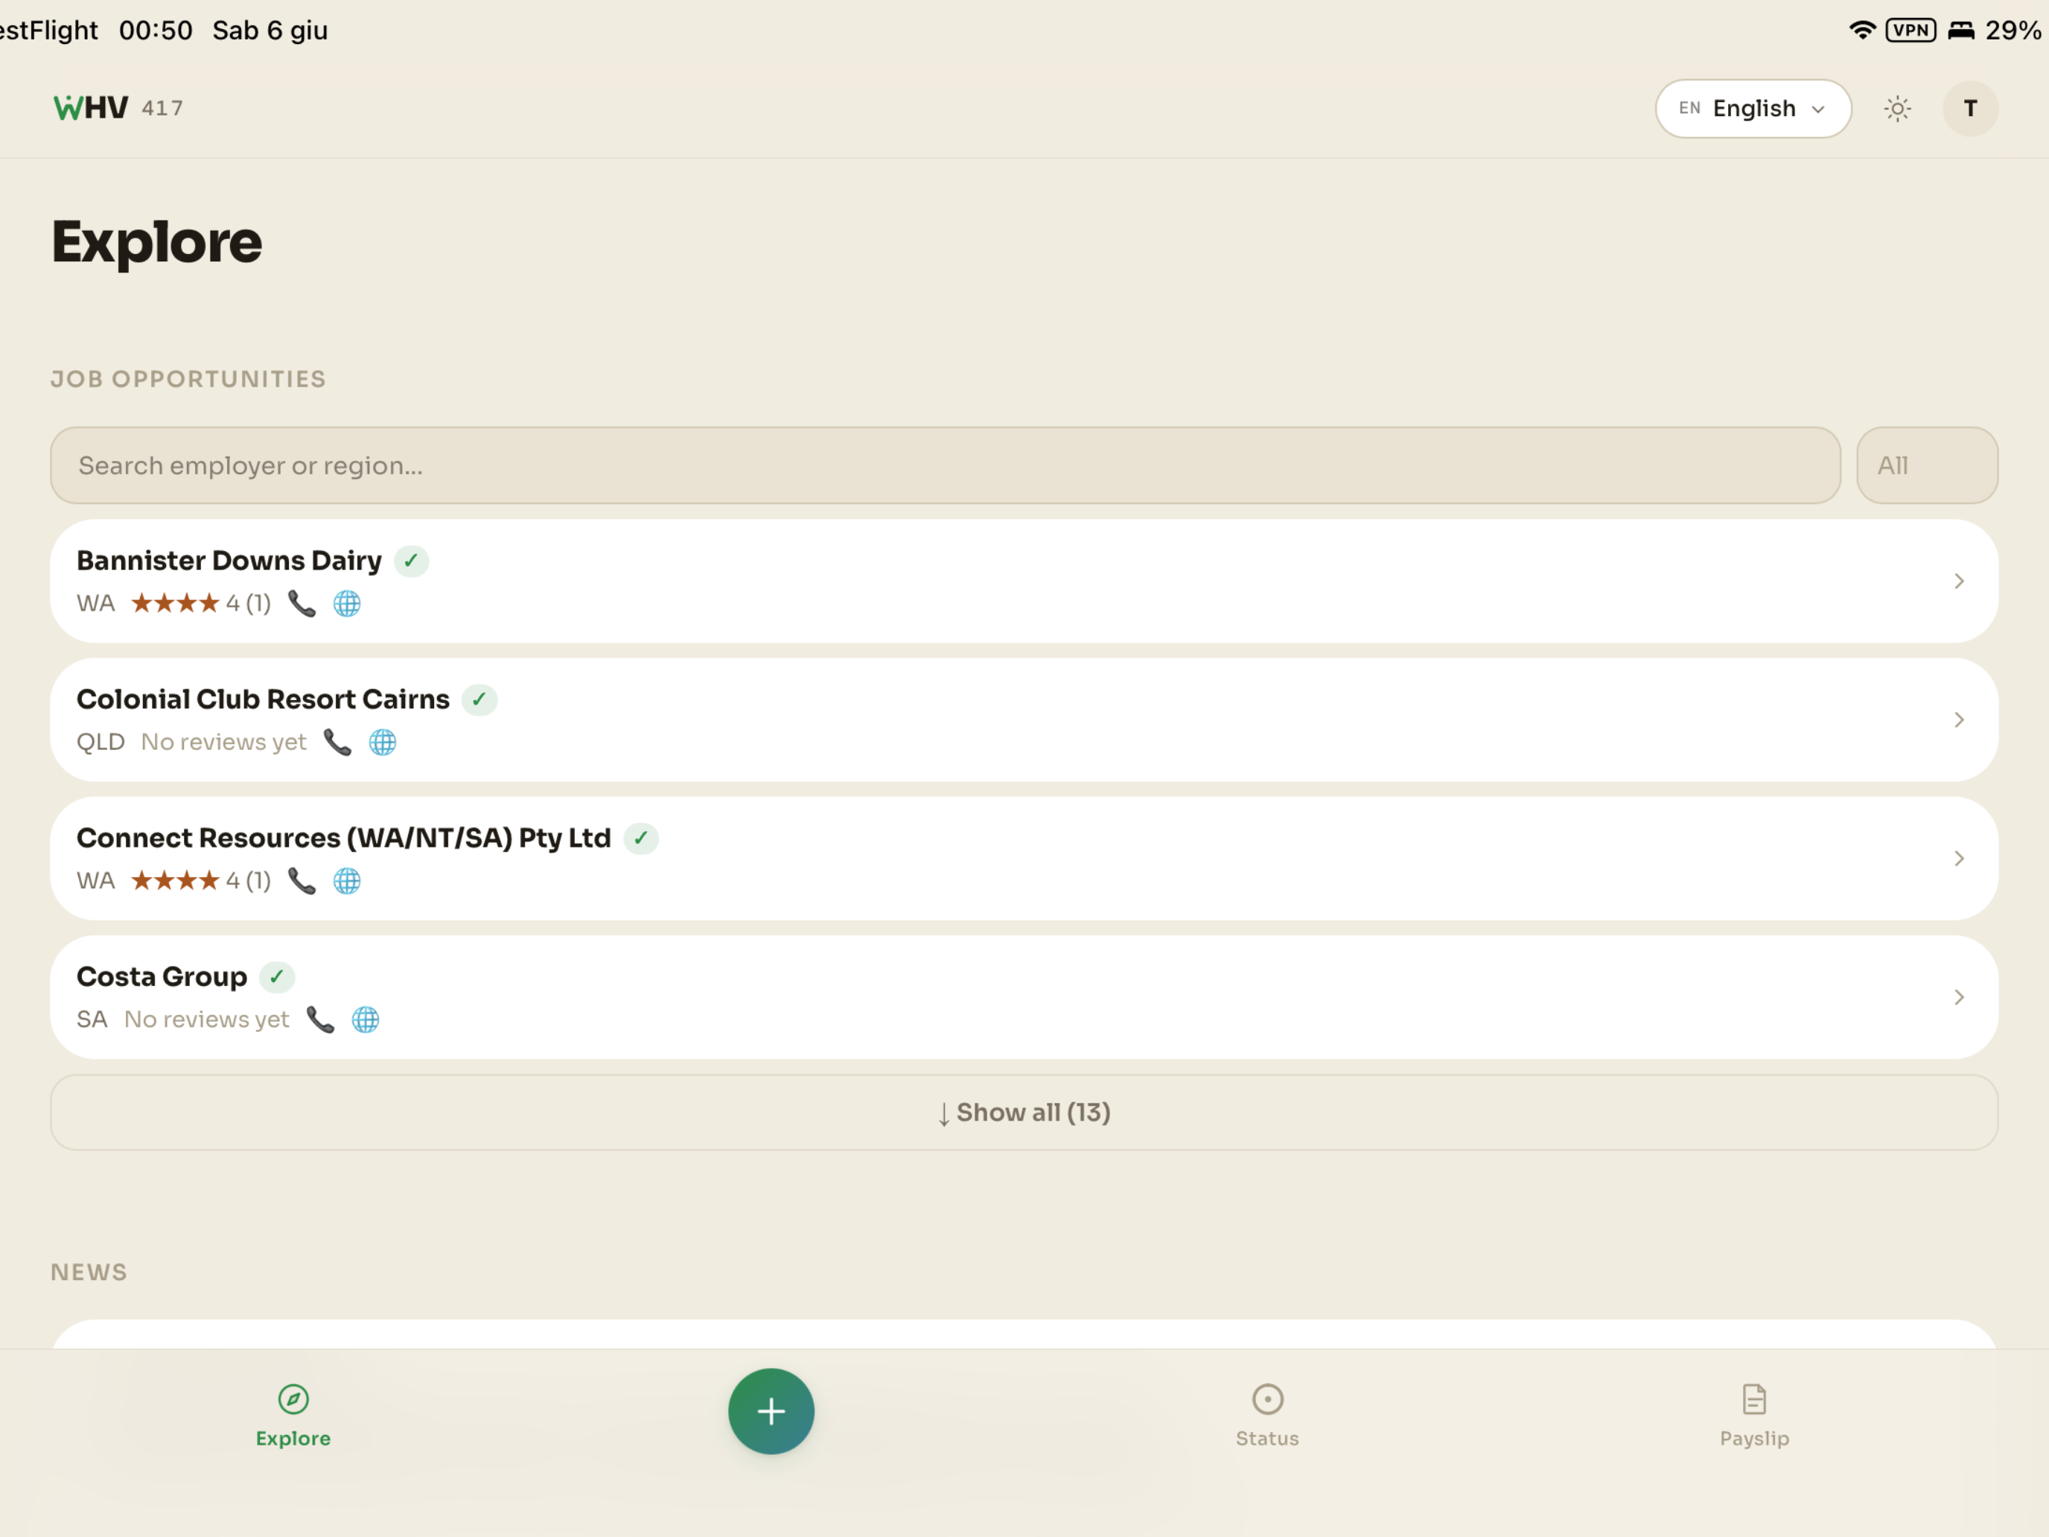Tap the Wi-Fi status icon
Screen dimensions: 2049x1537
pyautogui.click(x=1862, y=30)
